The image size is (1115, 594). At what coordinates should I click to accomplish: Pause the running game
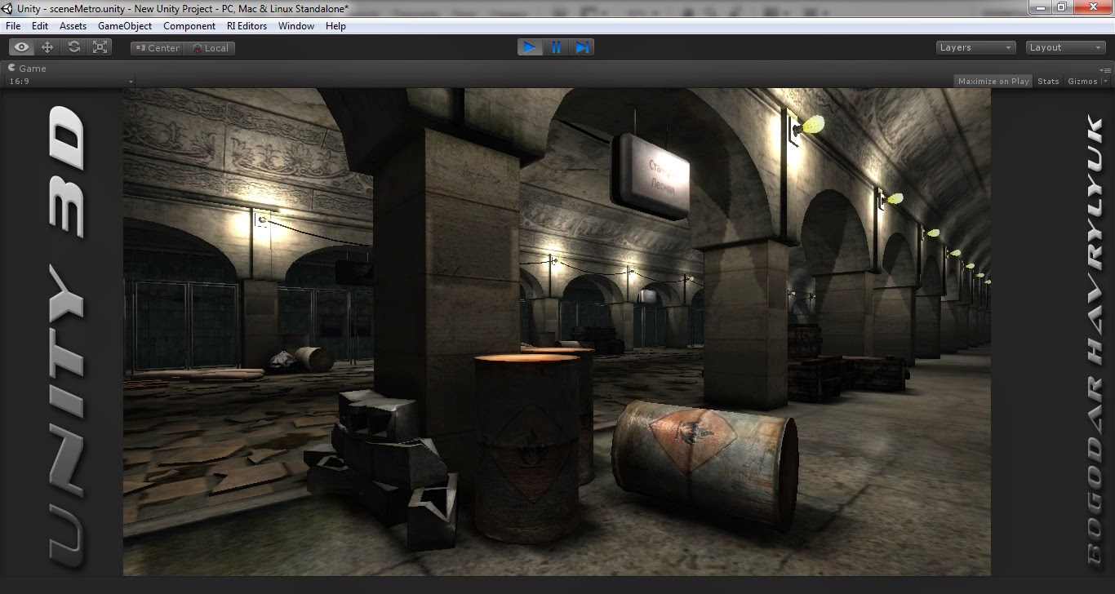tap(556, 47)
